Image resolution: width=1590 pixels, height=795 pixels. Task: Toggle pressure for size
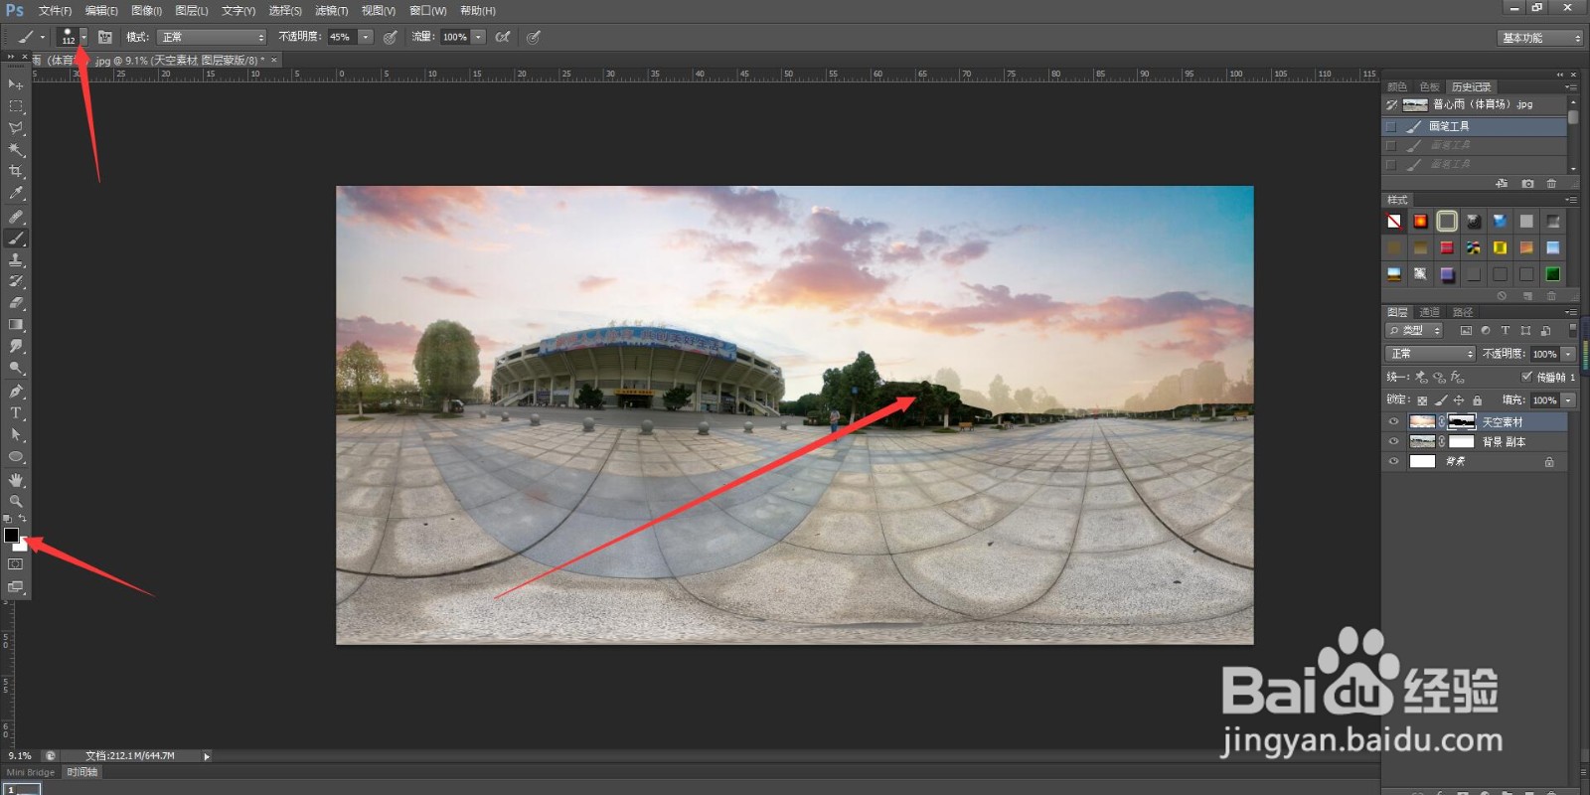(534, 37)
